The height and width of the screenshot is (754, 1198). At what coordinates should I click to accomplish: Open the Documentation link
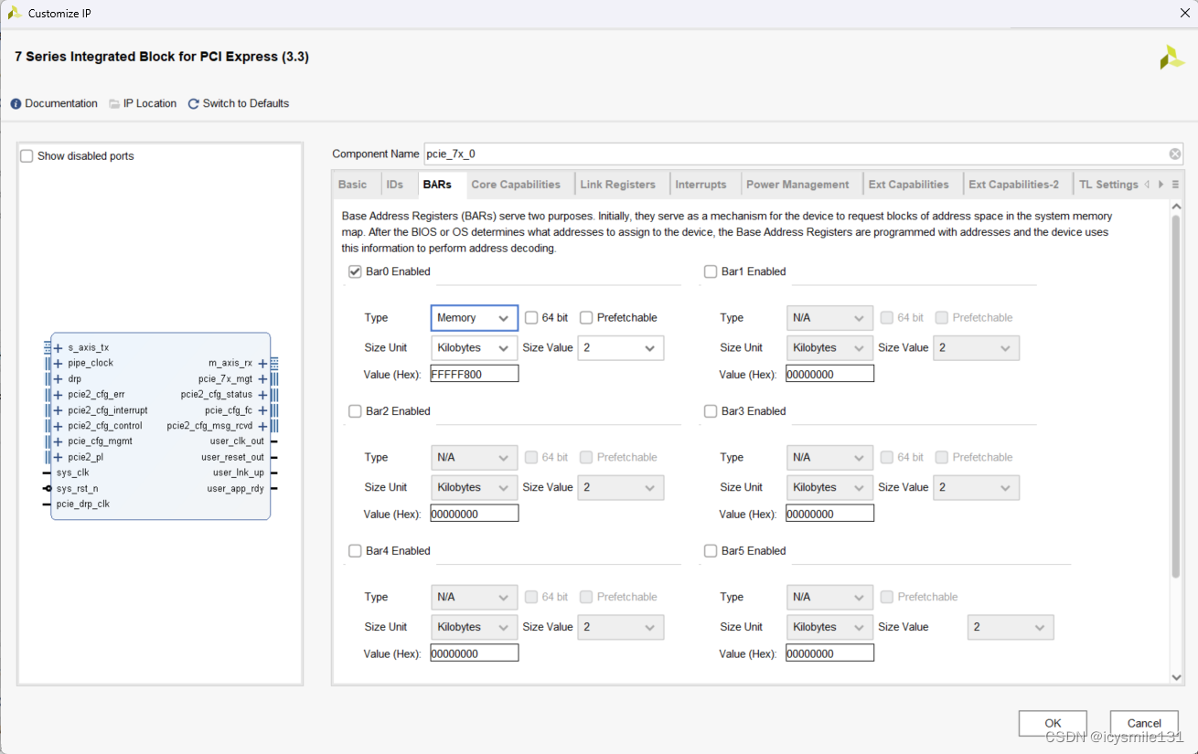(x=61, y=104)
